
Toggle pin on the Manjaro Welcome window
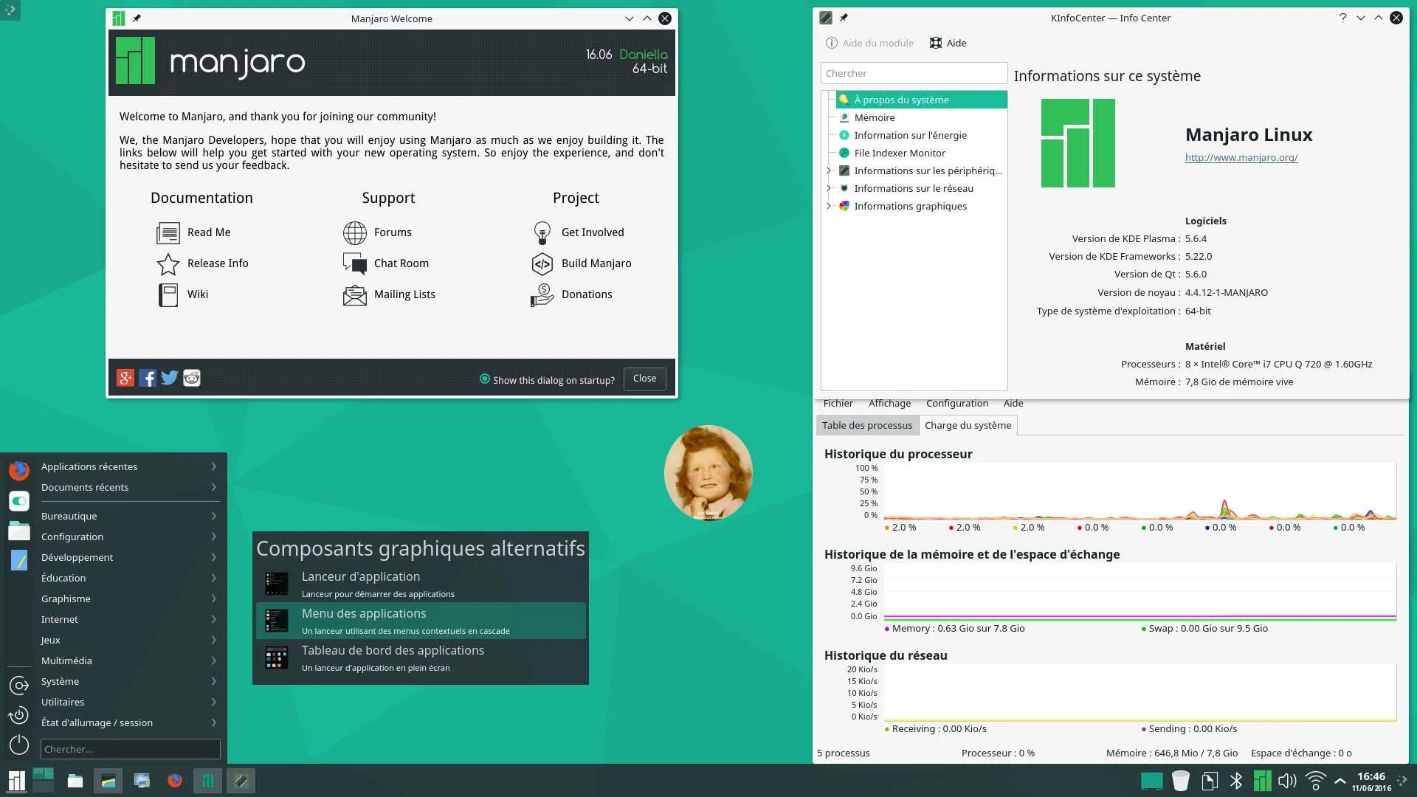(137, 18)
